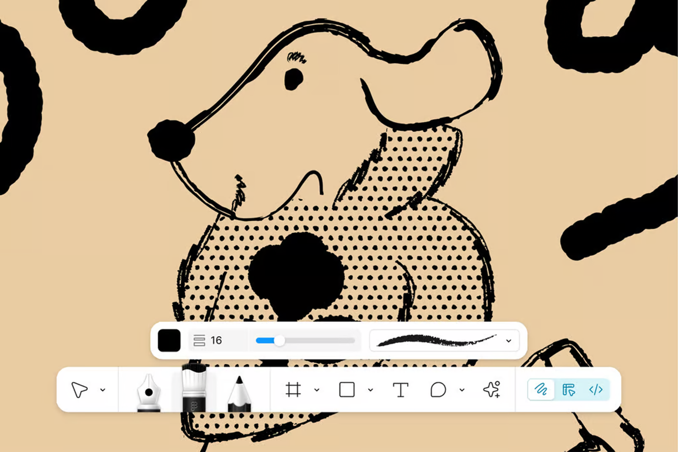Adjust the brush size slider
The width and height of the screenshot is (678, 452).
pyautogui.click(x=279, y=340)
